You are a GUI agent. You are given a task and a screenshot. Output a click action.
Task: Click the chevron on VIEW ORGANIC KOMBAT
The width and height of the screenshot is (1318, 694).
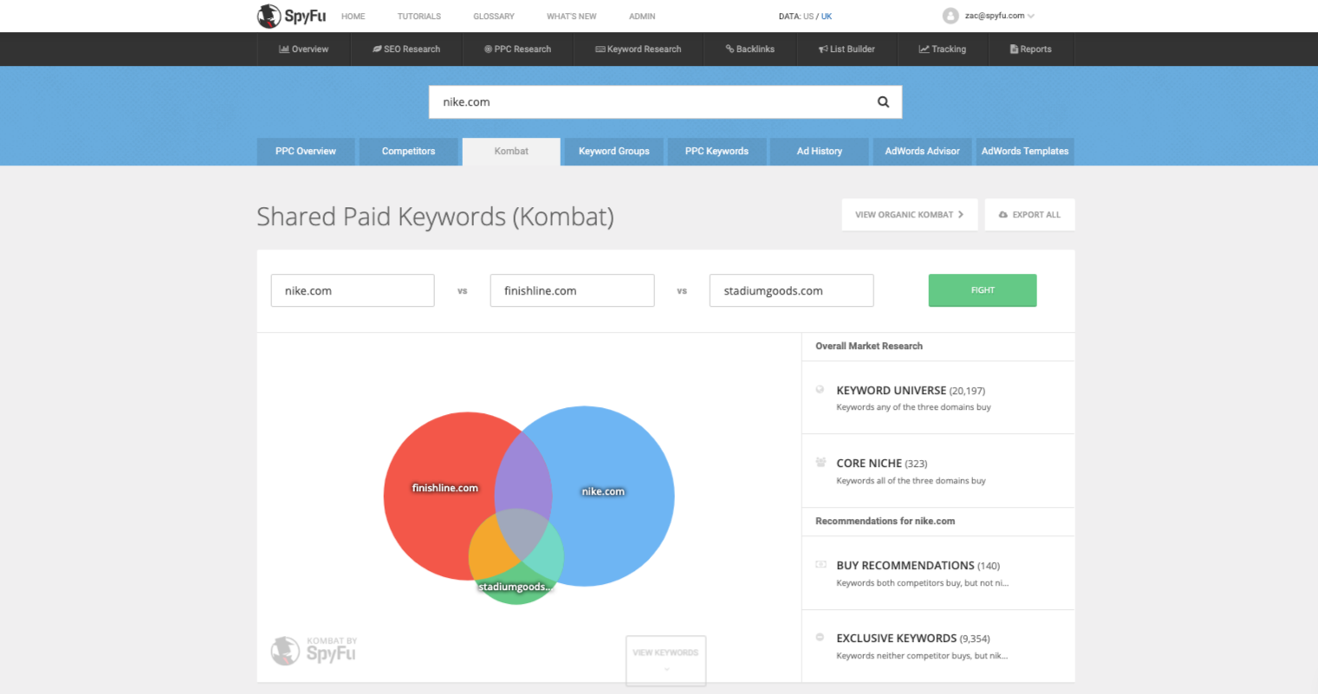961,215
